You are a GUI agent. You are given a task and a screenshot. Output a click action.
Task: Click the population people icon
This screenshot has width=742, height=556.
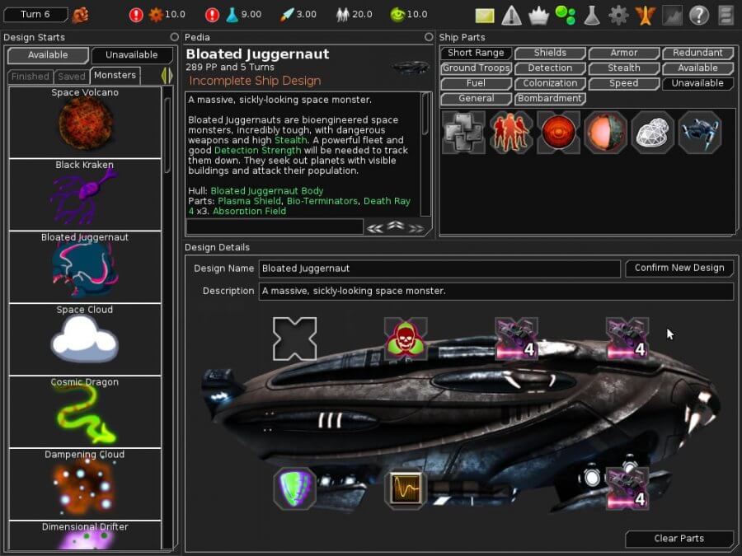(342, 15)
